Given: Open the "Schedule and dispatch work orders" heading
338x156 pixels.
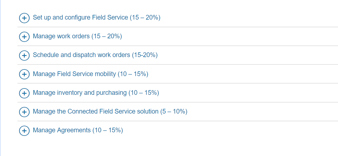Looking at the screenshot, I should click(x=81, y=55).
